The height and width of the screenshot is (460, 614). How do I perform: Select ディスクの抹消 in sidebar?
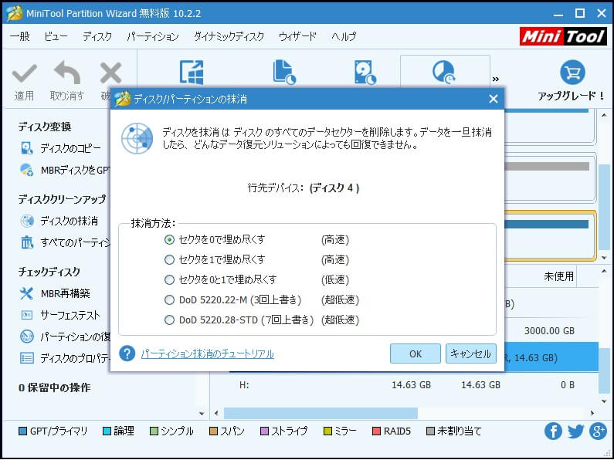[59, 221]
